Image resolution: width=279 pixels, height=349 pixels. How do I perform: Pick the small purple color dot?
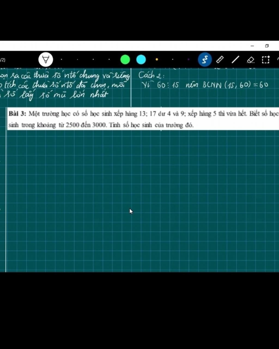[x=188, y=59]
